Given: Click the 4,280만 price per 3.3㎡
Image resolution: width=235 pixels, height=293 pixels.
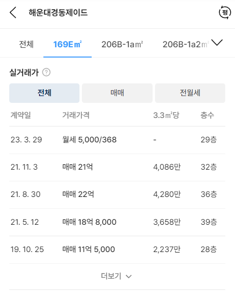Looking at the screenshot, I should [x=167, y=195].
